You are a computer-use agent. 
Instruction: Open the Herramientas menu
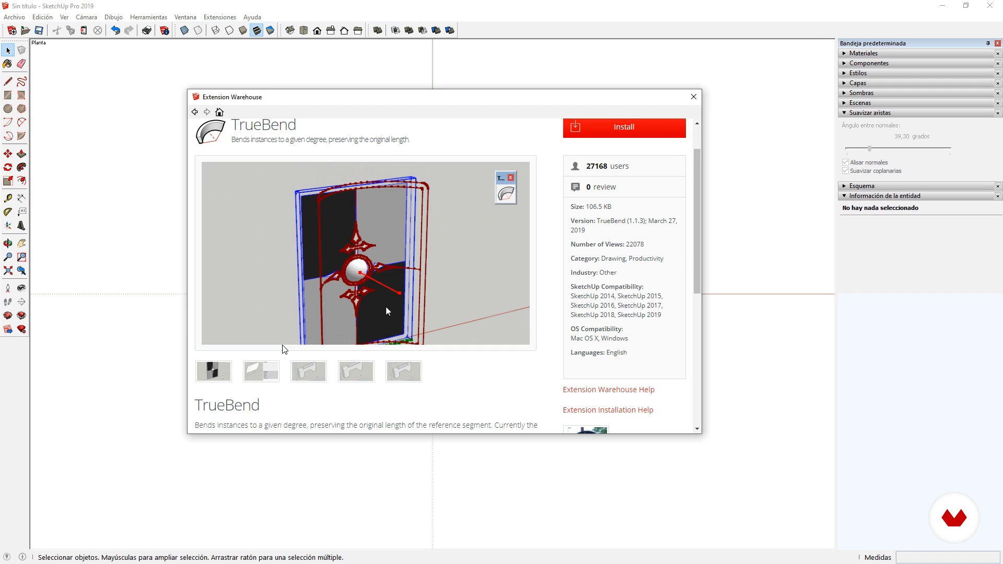(x=148, y=17)
